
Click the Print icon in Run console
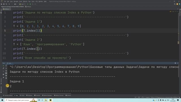point(6,76)
